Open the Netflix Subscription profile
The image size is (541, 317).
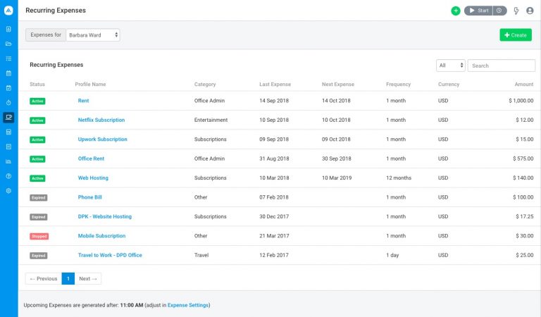pos(101,120)
